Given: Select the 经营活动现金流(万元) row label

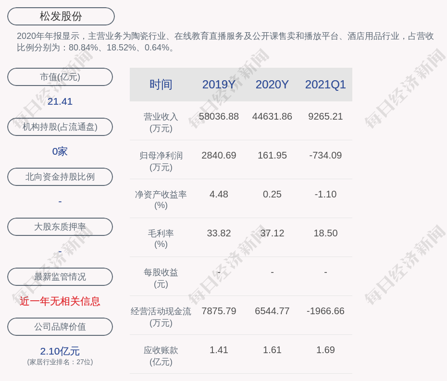Looking at the screenshot, I should (x=161, y=317).
